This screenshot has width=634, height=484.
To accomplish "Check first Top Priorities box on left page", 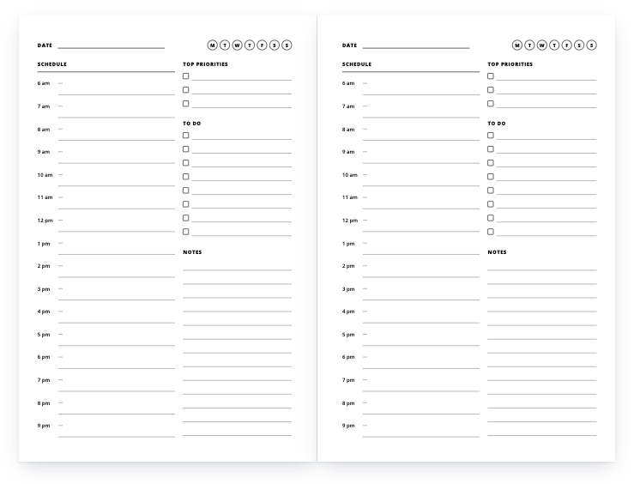I will 186,76.
